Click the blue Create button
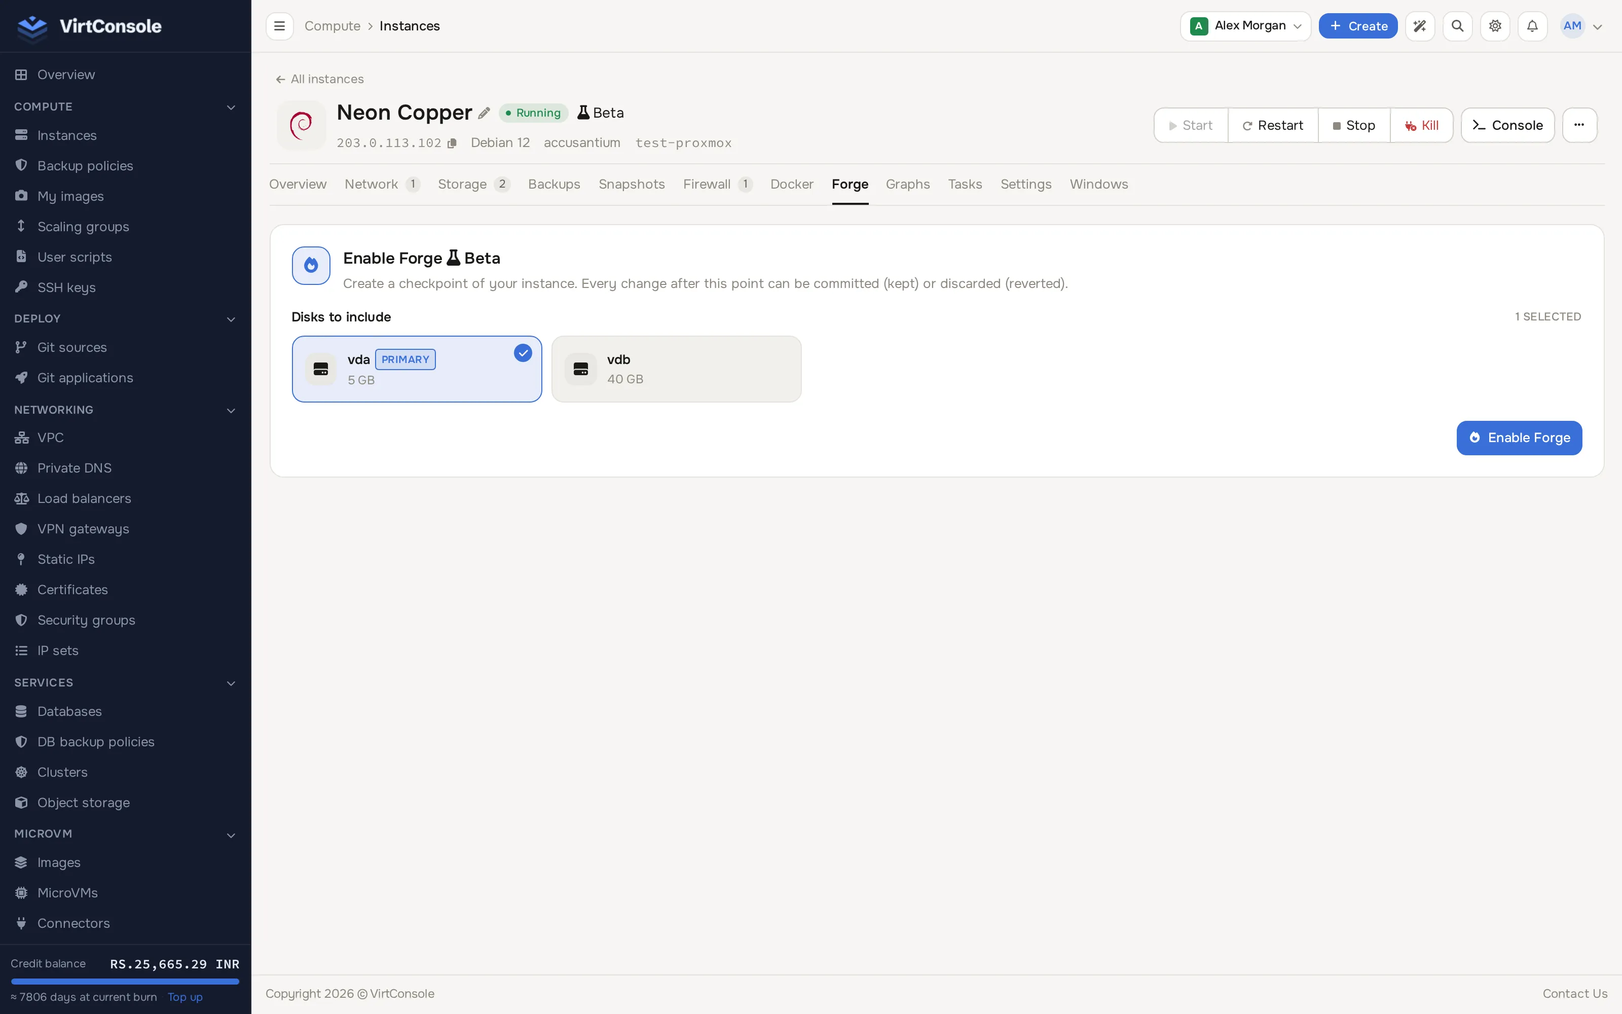Viewport: 1622px width, 1014px height. (1358, 26)
